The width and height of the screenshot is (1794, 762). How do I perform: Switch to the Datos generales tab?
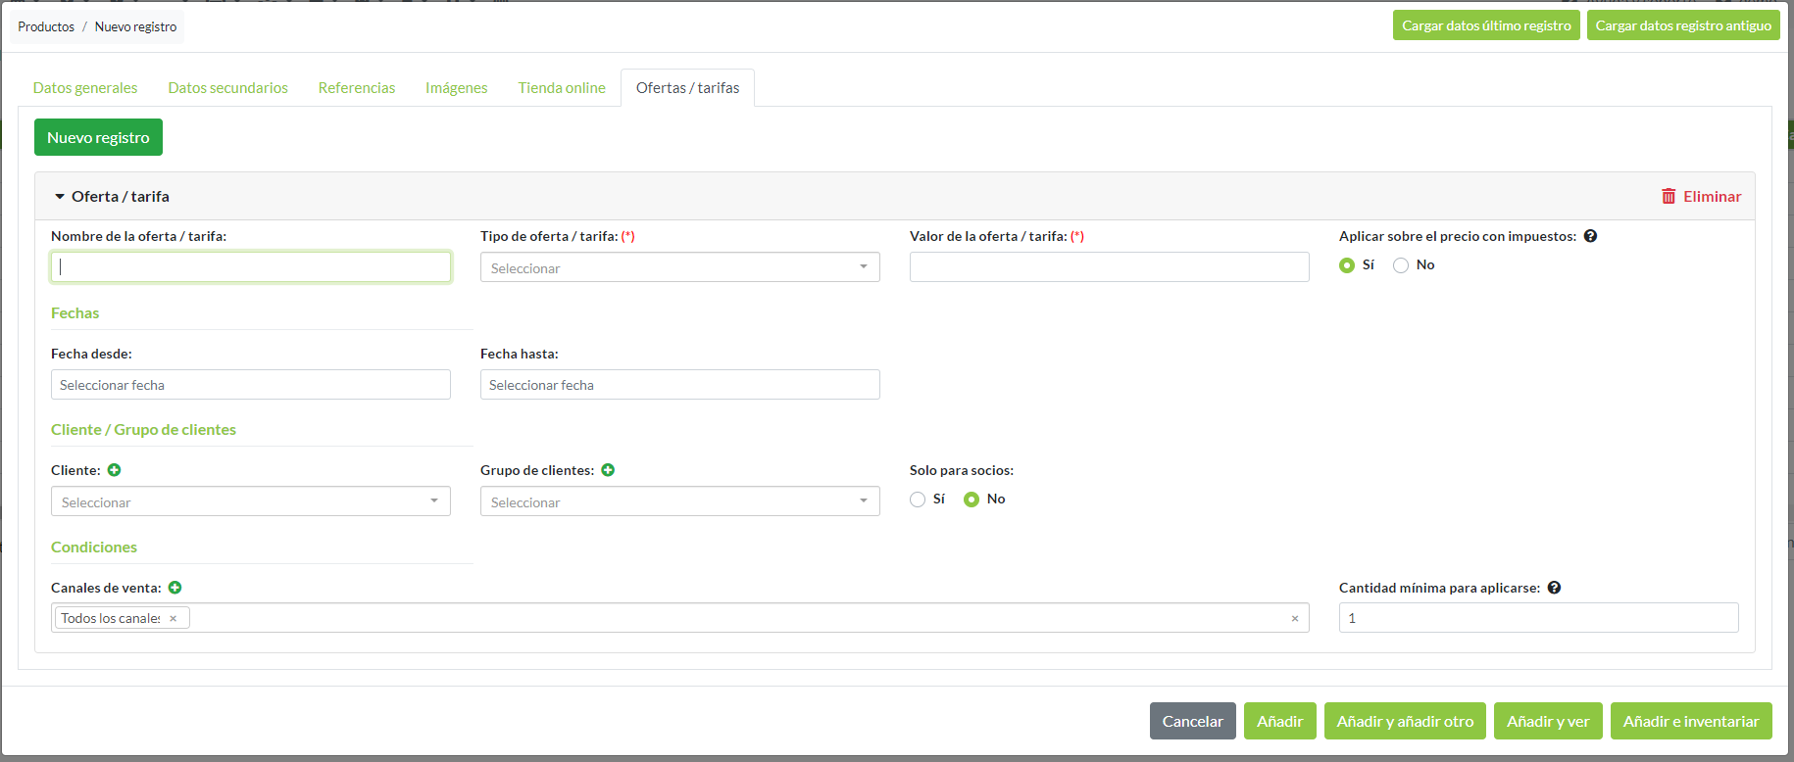click(85, 88)
